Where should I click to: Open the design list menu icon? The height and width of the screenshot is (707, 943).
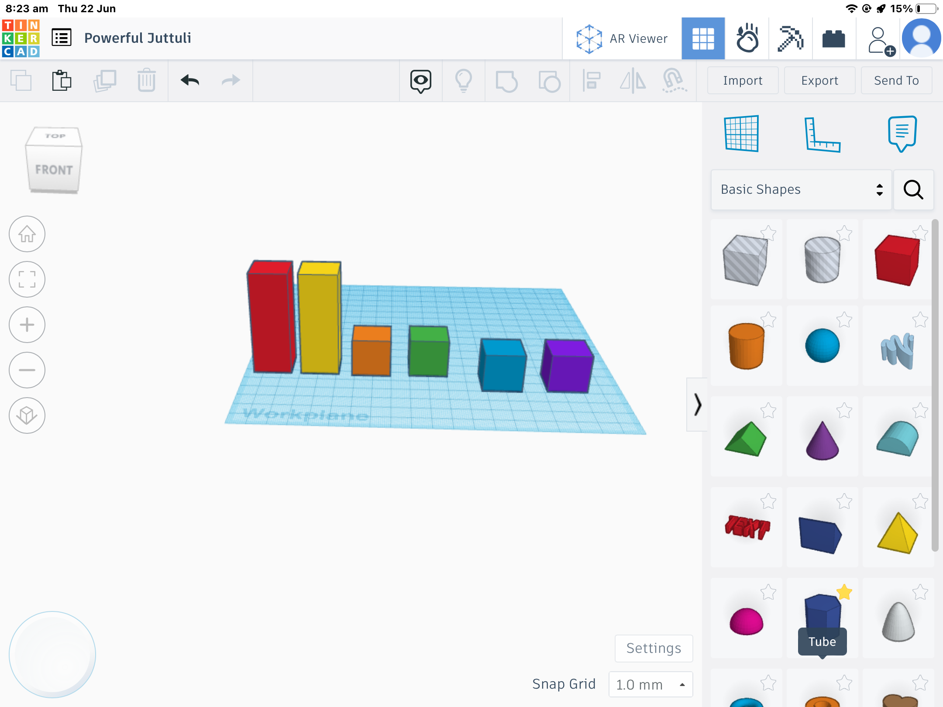(x=62, y=38)
